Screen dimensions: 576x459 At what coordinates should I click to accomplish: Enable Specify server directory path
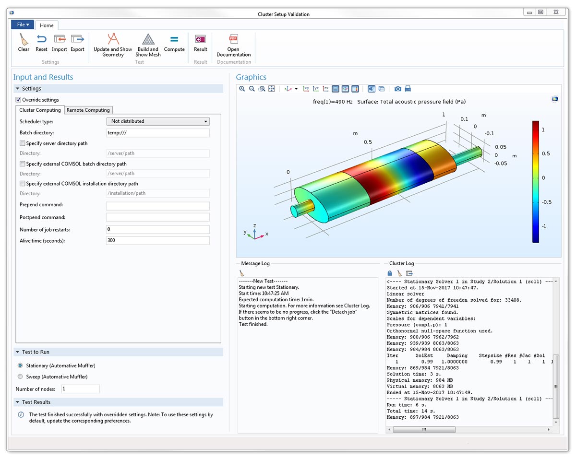coord(23,143)
